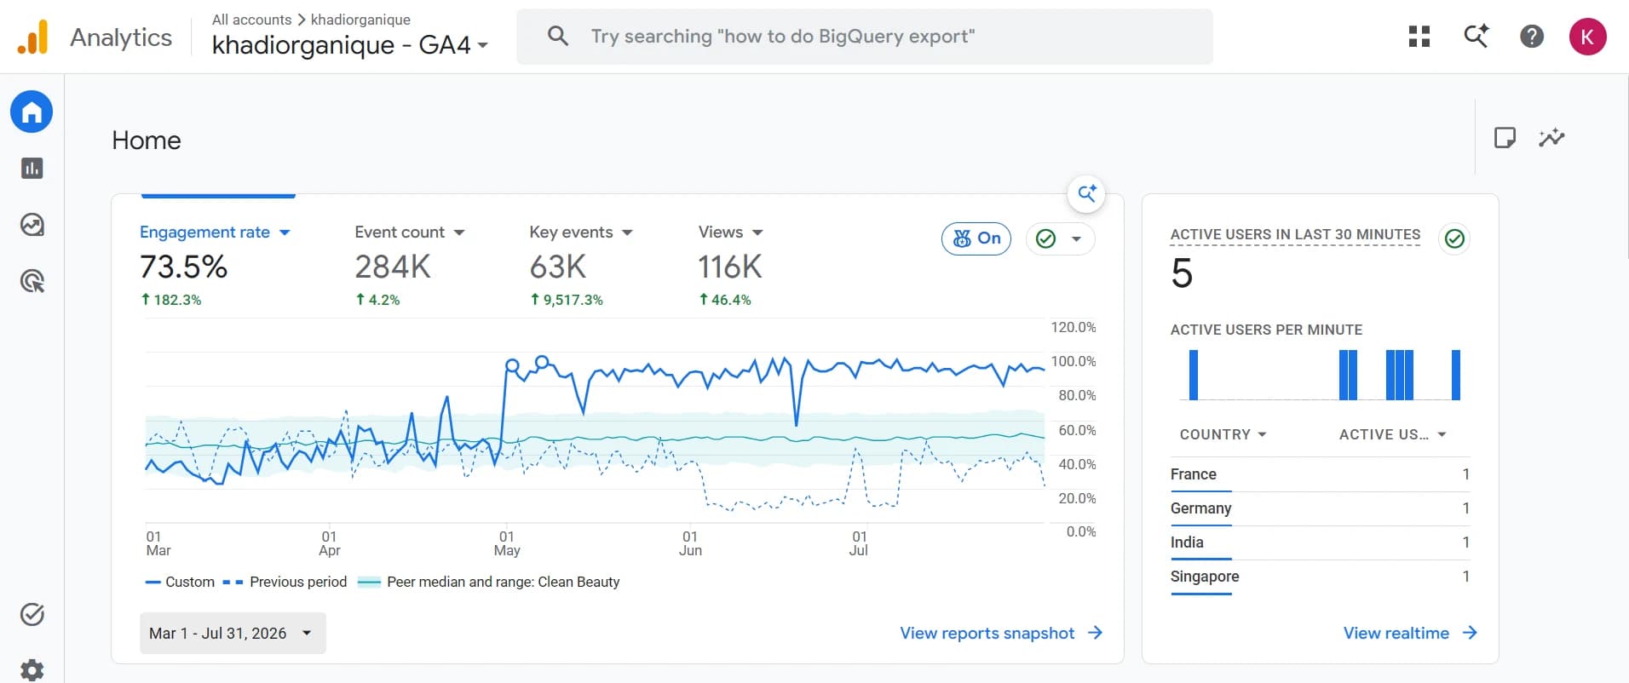The height and width of the screenshot is (683, 1629).
Task: Select the Singapore country row
Action: pos(1320,577)
